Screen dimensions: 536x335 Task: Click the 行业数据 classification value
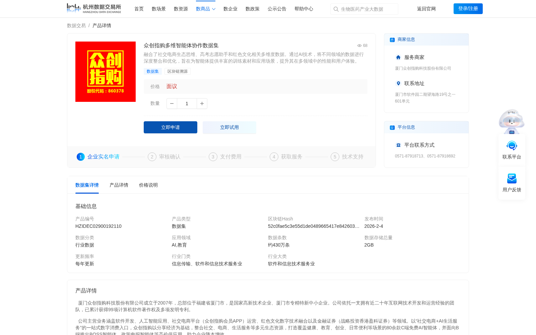[85, 245]
